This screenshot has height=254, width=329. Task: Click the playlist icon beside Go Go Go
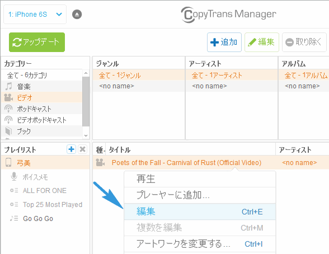pyautogui.click(x=14, y=218)
